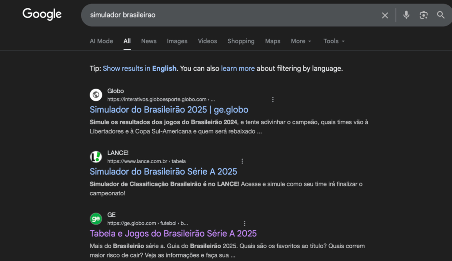
Task: Switch to AI Mode tab
Action: [101, 41]
